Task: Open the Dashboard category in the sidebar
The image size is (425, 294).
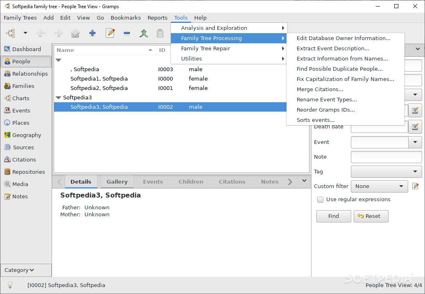Action: pos(26,49)
